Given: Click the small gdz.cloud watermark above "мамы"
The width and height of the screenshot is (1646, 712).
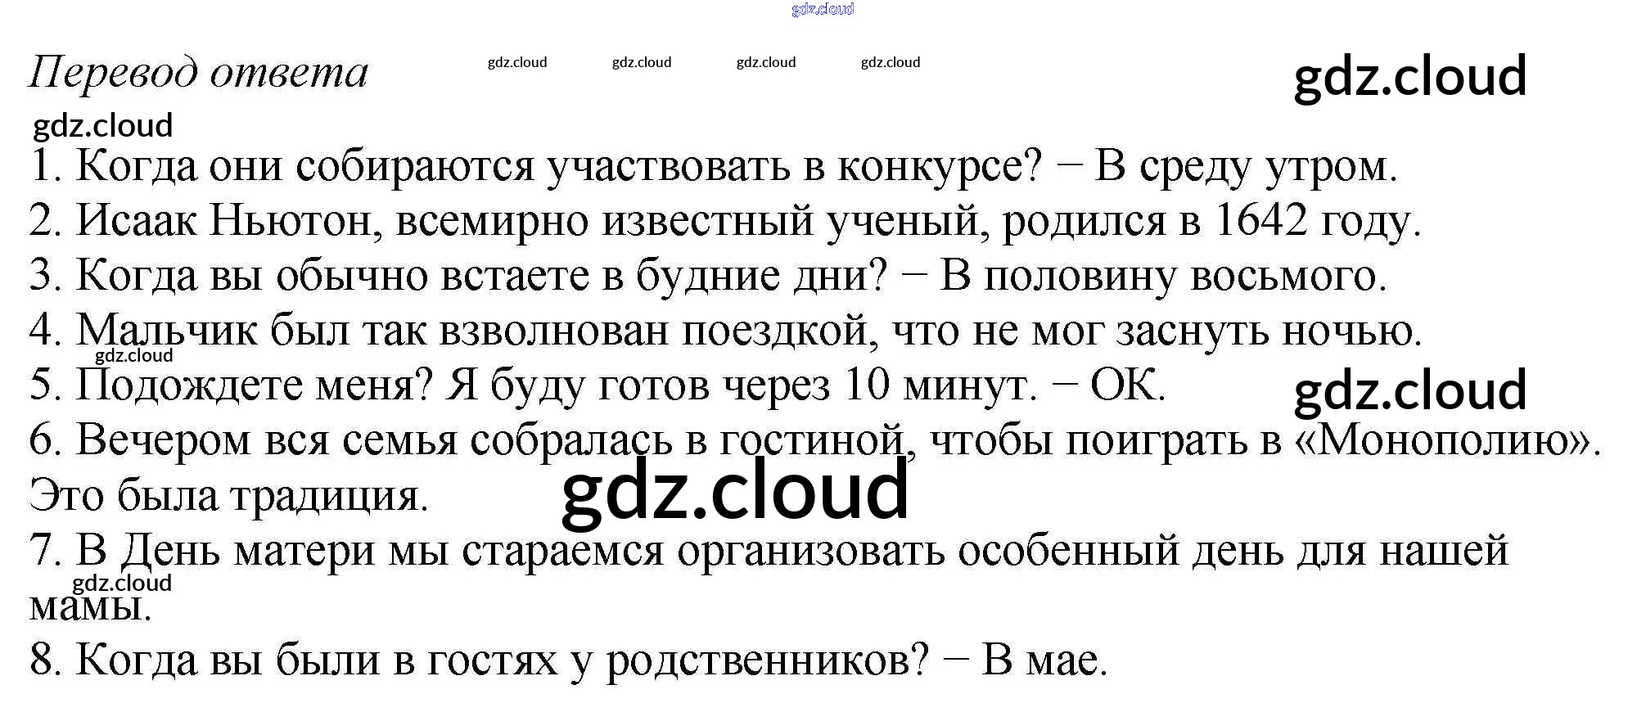Looking at the screenshot, I should (122, 583).
